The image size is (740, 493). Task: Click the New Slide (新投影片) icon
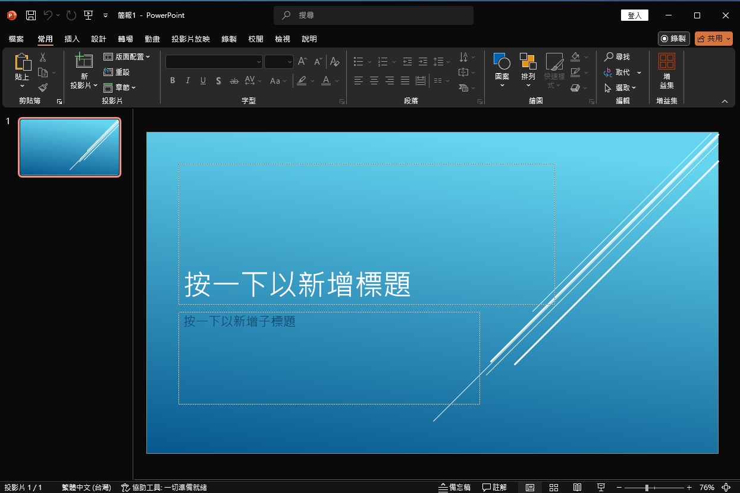click(84, 61)
